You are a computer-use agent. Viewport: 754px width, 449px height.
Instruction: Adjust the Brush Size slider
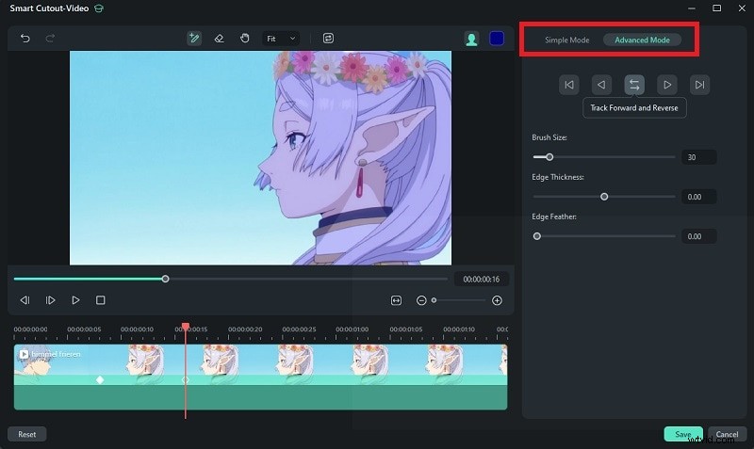click(x=549, y=157)
